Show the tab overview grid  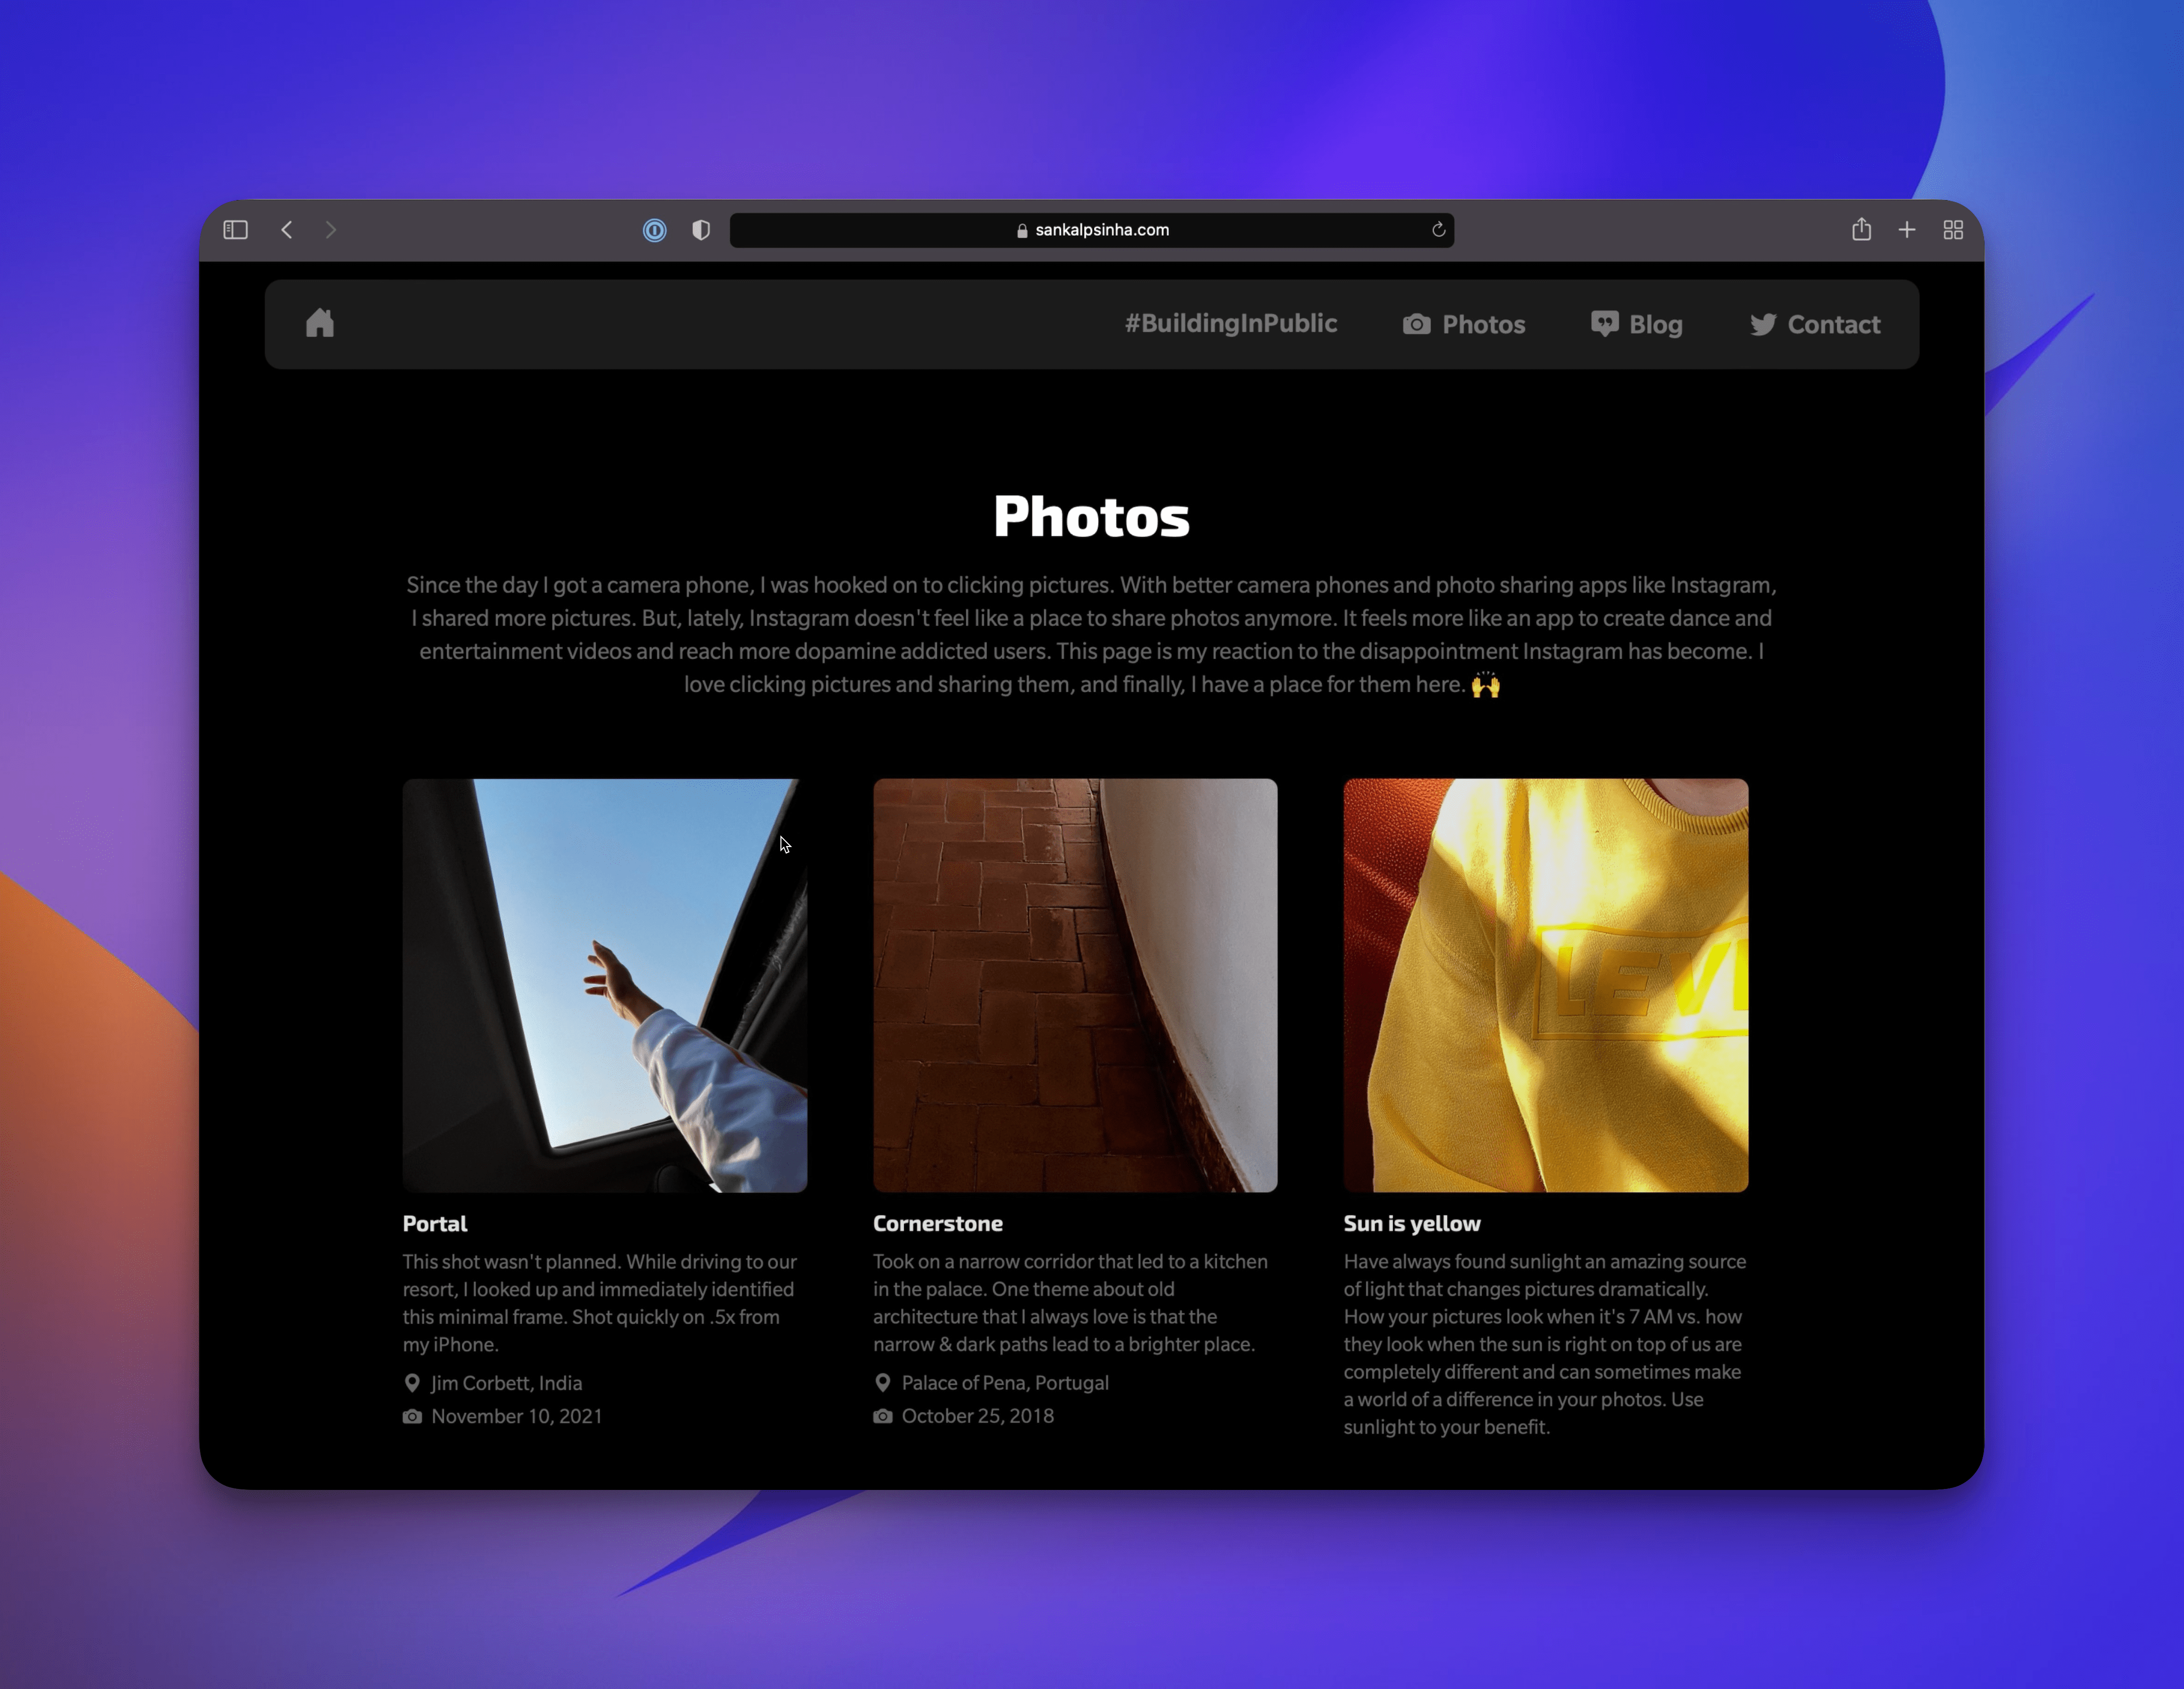coord(1953,230)
